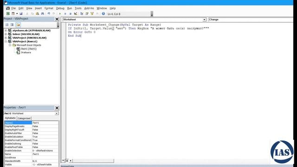Open Object Browser toolbar icon

click(x=92, y=13)
